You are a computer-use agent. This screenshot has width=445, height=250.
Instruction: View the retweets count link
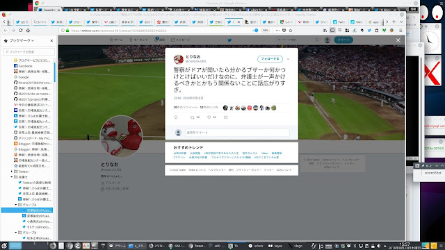[x=186, y=108]
